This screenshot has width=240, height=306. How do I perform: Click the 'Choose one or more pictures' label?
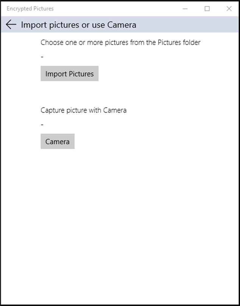pos(120,42)
